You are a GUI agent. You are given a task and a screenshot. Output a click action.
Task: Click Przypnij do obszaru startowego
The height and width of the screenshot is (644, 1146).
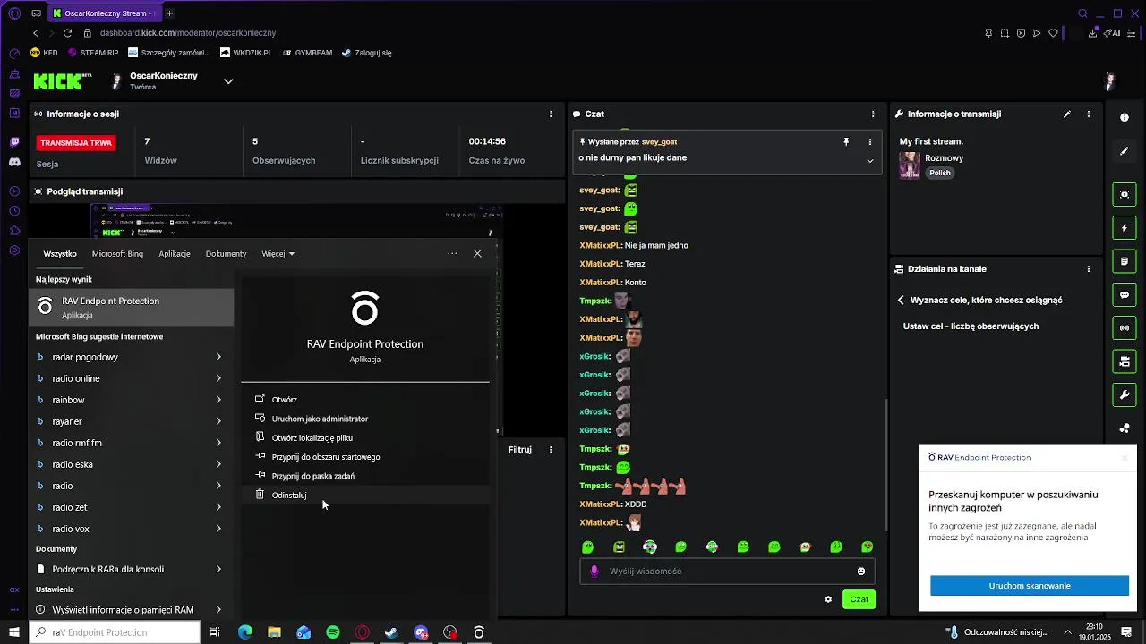coord(326,457)
